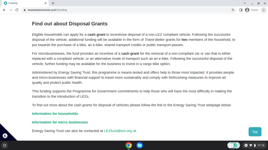Launch Chrome from the shelf

(x=129, y=145)
